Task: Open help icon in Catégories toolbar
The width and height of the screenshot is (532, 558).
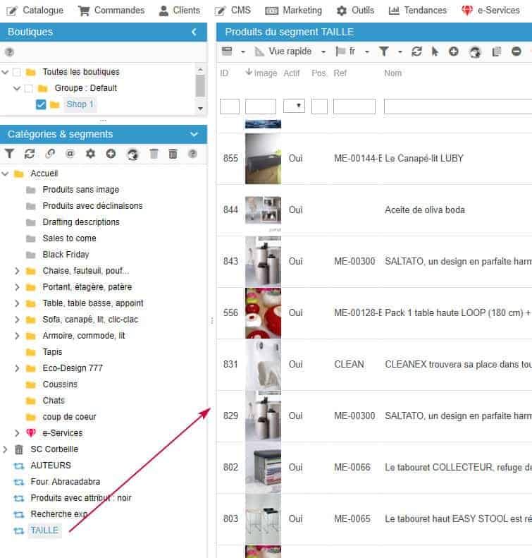Action: tap(192, 154)
